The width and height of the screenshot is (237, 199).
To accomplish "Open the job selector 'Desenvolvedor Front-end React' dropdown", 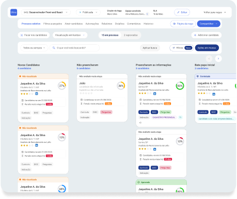I will [46, 12].
